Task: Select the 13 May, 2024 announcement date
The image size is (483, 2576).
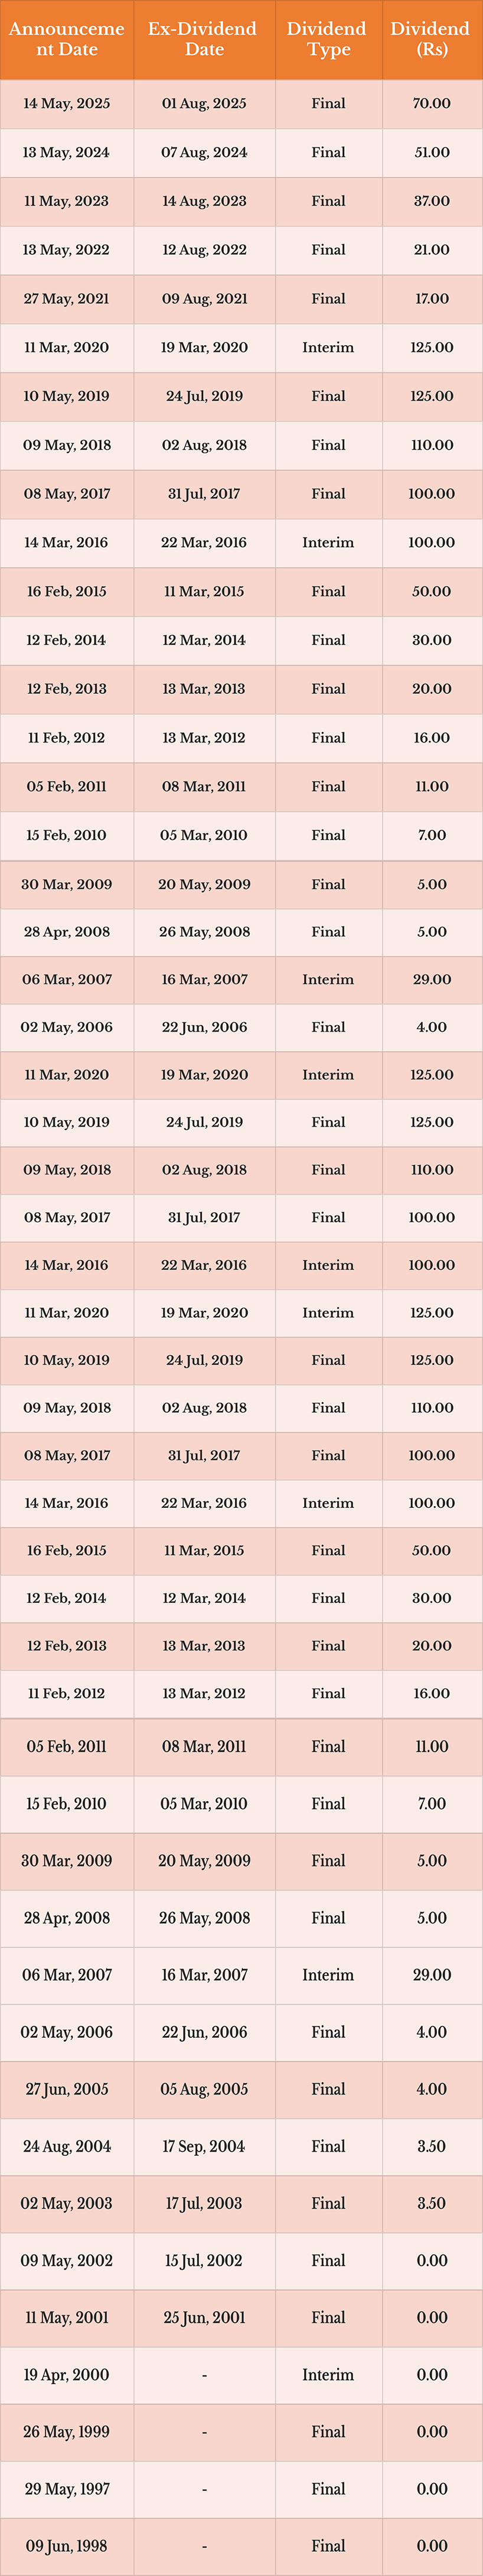Action: click(x=67, y=153)
